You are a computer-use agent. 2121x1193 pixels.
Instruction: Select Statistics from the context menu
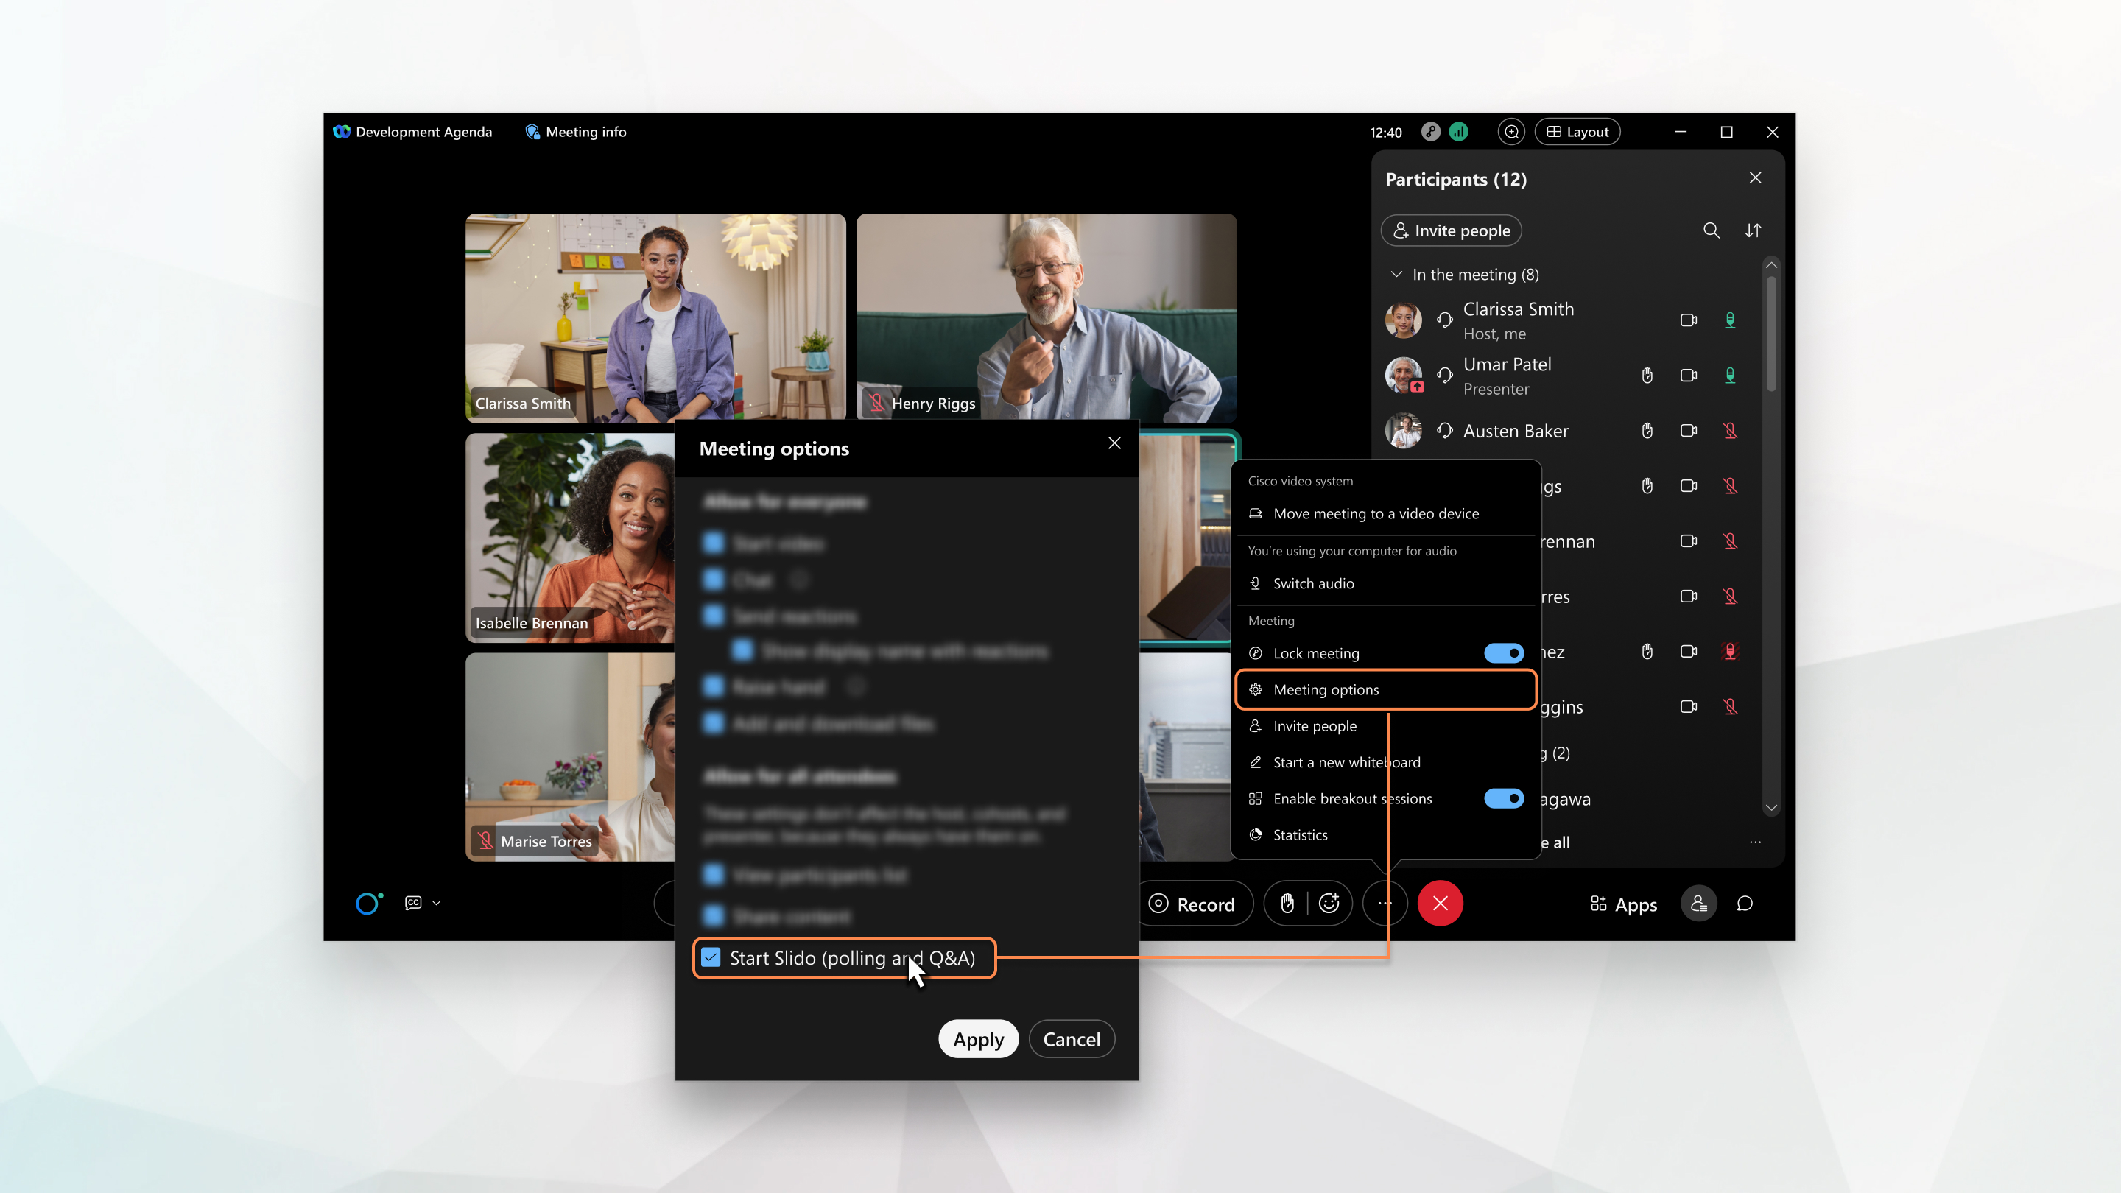(x=1301, y=834)
